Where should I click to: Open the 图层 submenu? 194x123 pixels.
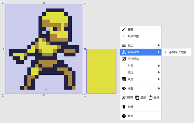point(141,45)
